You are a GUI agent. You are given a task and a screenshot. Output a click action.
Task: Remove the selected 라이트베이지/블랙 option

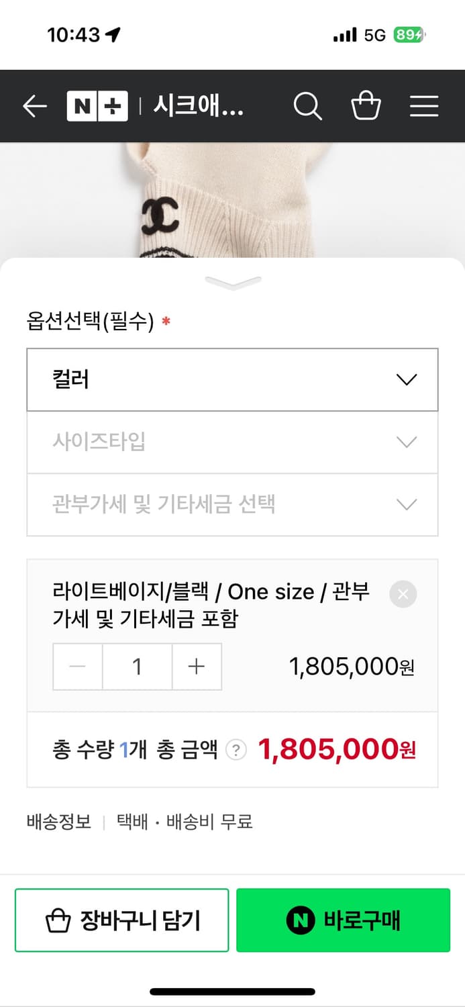(x=403, y=593)
